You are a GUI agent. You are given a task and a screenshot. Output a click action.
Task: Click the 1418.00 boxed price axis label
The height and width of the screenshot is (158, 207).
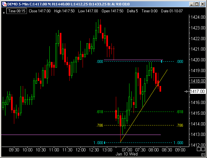tap(198, 81)
